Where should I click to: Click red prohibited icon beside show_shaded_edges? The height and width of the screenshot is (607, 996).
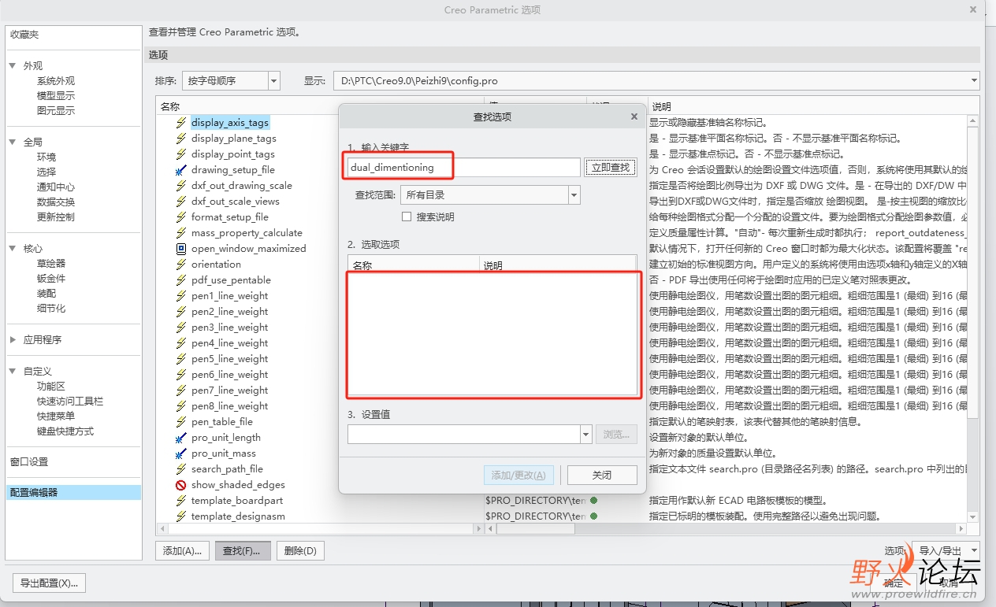(x=181, y=485)
